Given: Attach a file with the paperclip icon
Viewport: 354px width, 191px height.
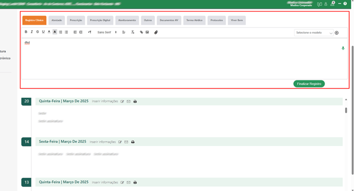Looking at the screenshot, I should pyautogui.click(x=156, y=32).
